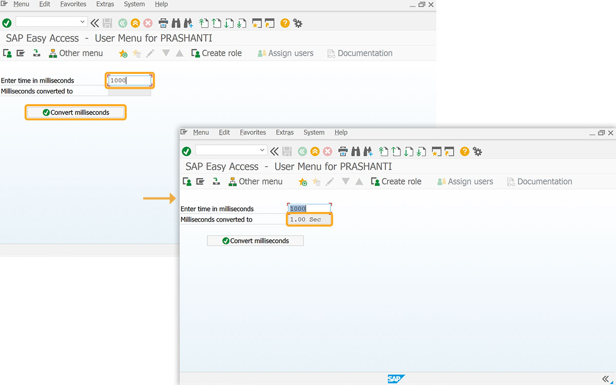This screenshot has height=385, width=616.
Task: Click Add to Favorites star in the front window
Action: 303,182
